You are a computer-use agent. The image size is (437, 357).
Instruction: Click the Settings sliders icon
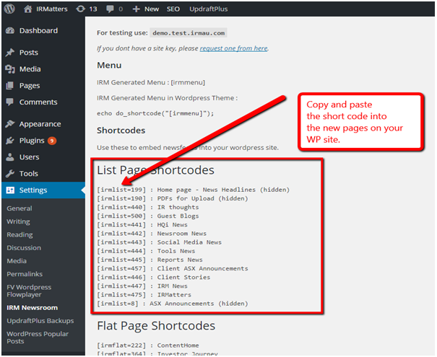10,190
